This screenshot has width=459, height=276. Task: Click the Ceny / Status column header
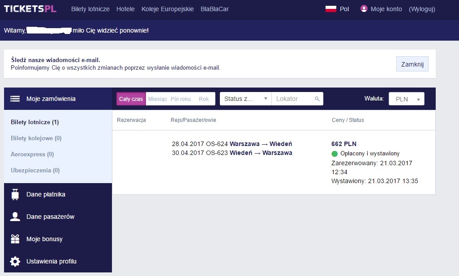pos(348,120)
